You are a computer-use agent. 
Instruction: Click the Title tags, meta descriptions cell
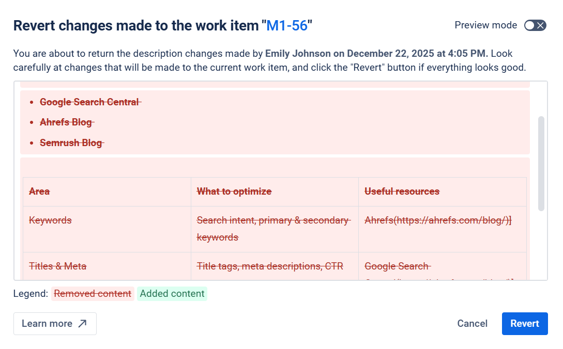(270, 266)
